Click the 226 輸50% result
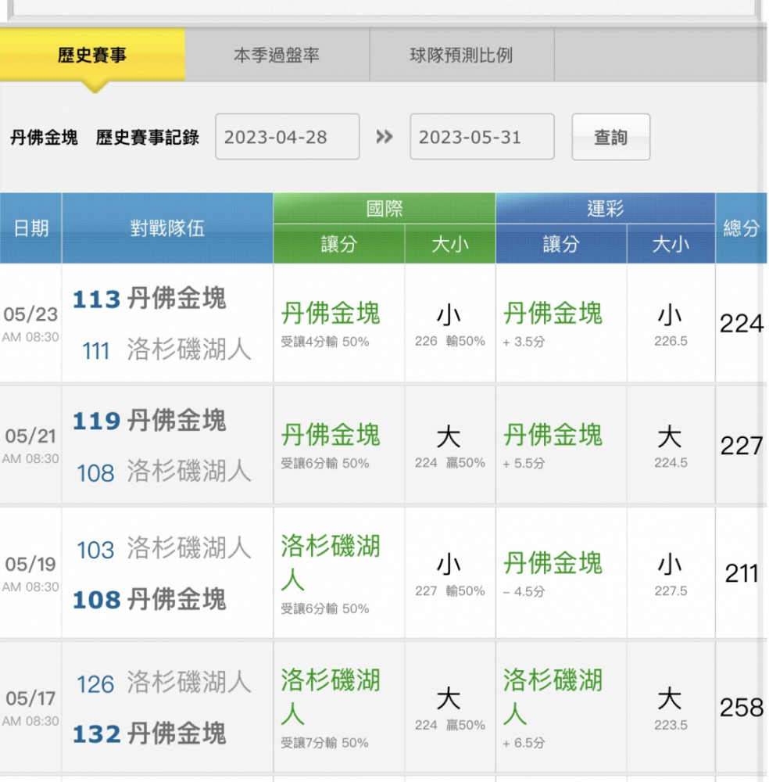 tap(450, 341)
